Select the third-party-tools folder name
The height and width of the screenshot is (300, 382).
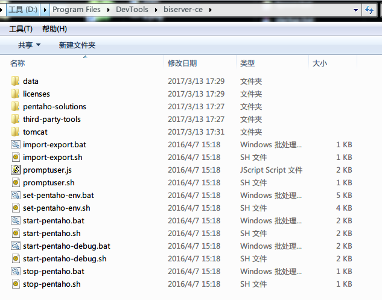[52, 119]
